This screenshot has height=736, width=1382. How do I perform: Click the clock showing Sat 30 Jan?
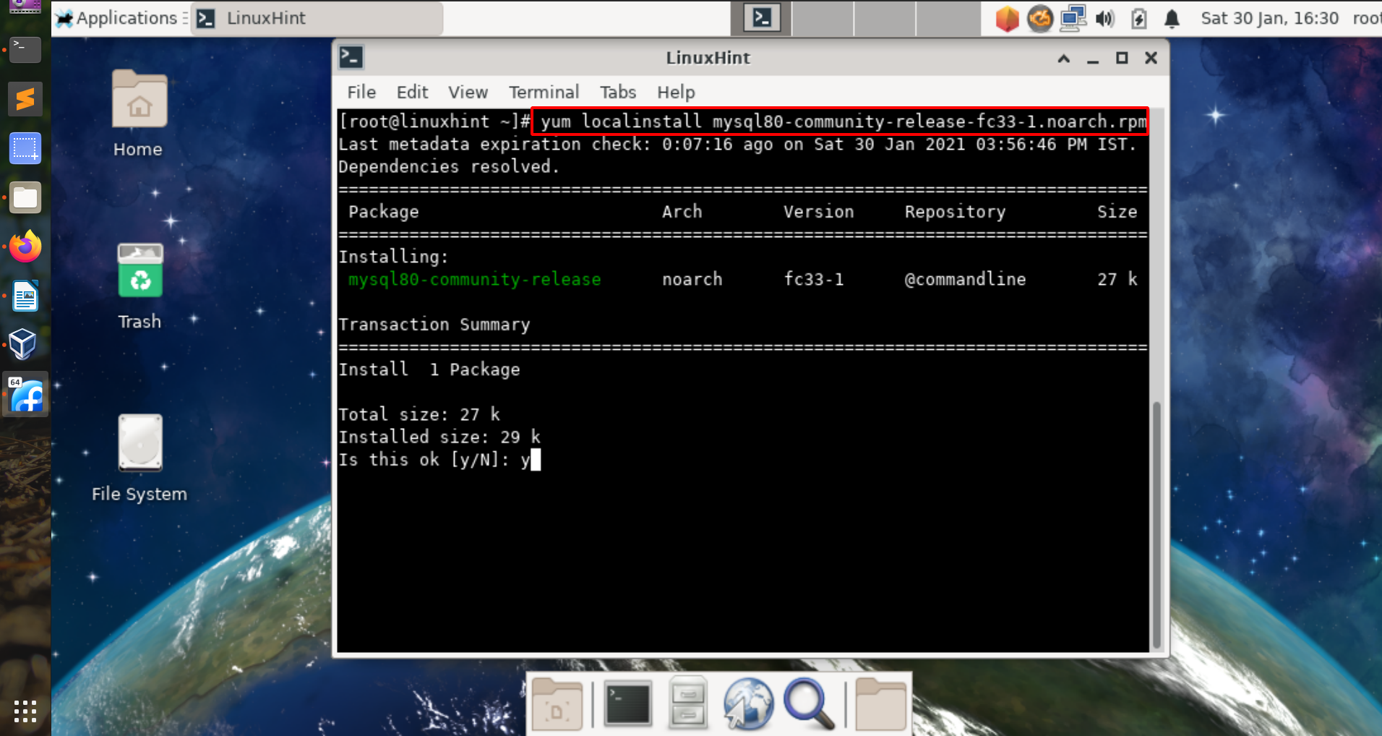(x=1269, y=18)
